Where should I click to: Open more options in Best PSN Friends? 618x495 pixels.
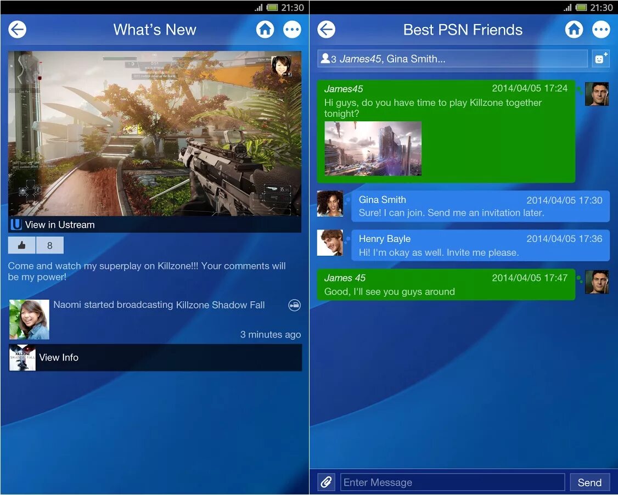pos(601,30)
